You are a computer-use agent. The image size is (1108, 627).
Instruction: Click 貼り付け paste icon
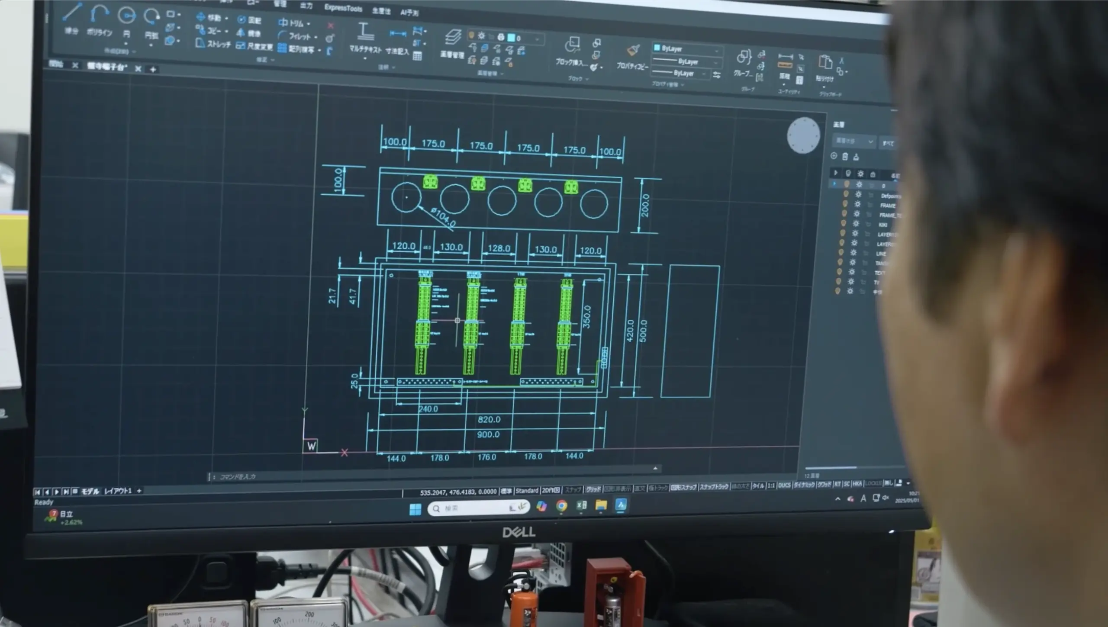click(x=825, y=68)
